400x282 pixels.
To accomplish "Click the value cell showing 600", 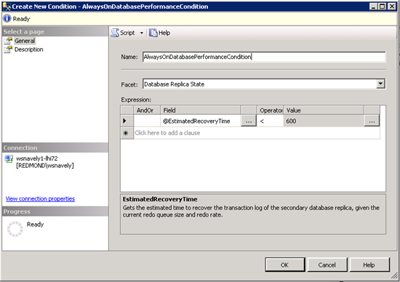I will click(x=324, y=121).
